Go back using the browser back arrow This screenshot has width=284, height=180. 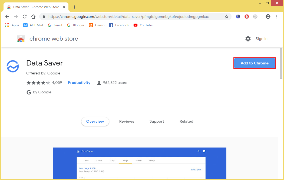click(7, 17)
